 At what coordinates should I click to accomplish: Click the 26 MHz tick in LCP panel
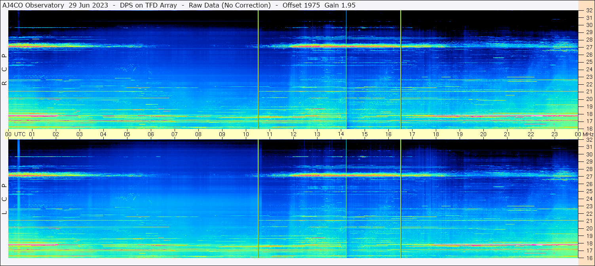click(589, 184)
